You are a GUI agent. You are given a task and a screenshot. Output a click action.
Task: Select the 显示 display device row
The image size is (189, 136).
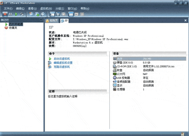click(x=149, y=86)
